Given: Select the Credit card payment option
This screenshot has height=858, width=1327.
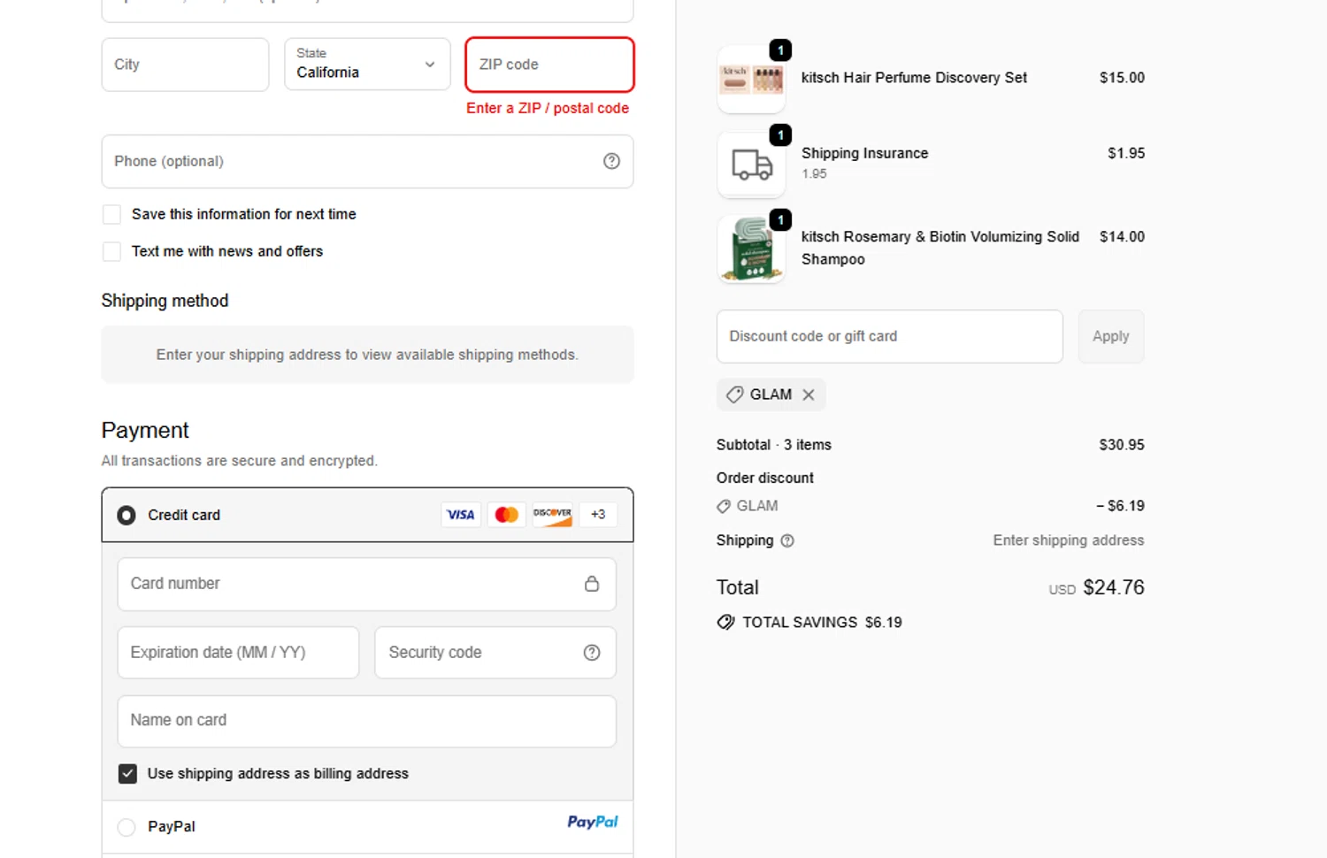Looking at the screenshot, I should coord(127,515).
